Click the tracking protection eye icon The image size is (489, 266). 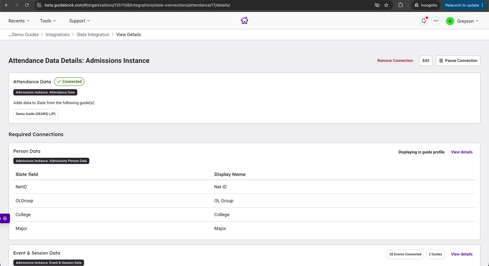377,5
